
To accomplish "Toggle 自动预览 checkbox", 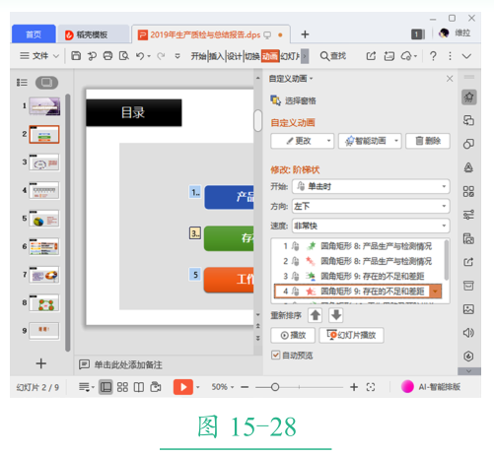I will [x=275, y=355].
